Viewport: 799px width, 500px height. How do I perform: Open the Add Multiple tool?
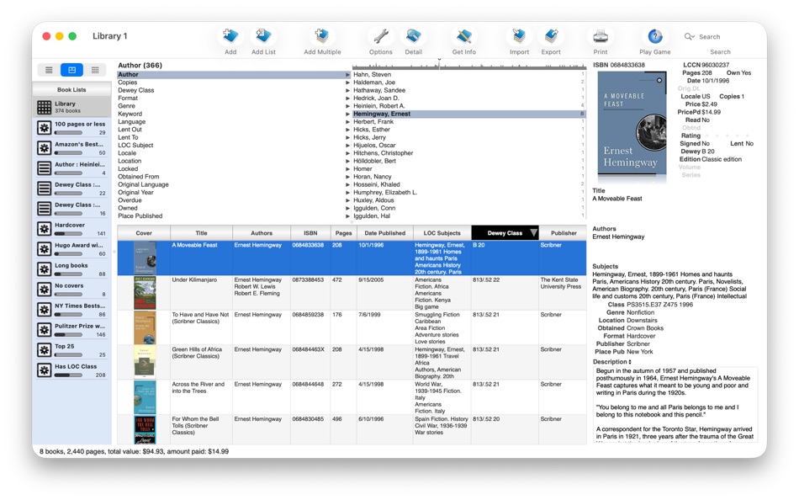point(320,35)
